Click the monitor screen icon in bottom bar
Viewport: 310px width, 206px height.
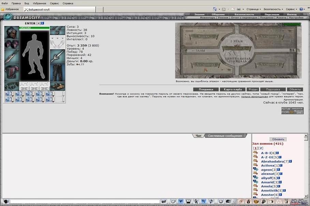(188, 202)
